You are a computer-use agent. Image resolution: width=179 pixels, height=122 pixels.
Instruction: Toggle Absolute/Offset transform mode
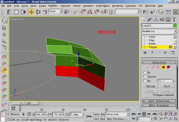coord(29,114)
